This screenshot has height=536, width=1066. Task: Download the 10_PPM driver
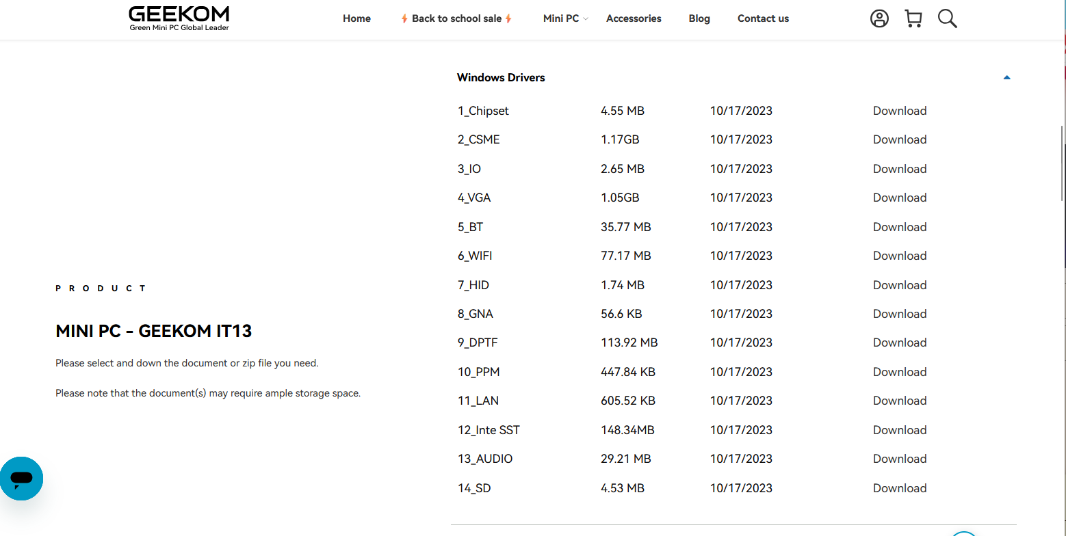click(x=900, y=372)
